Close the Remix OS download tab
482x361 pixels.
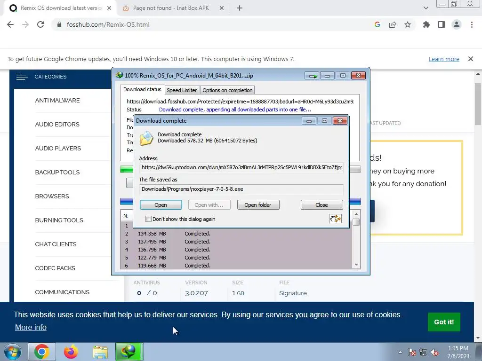pyautogui.click(x=109, y=8)
